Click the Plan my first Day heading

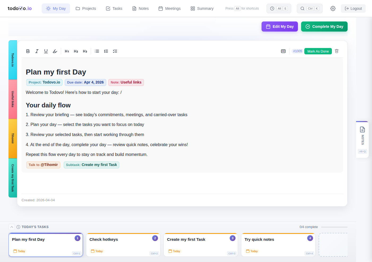coord(56,72)
